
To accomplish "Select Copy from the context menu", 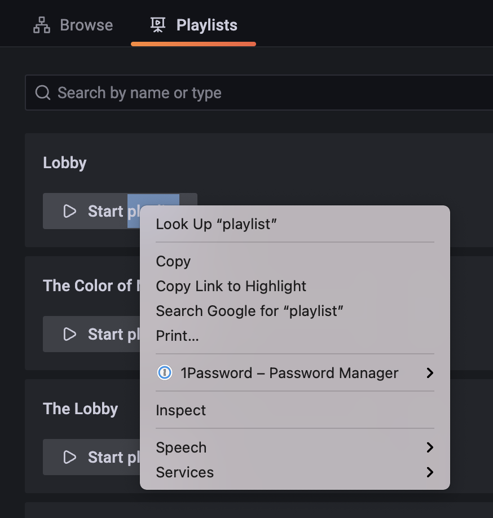I will (173, 261).
